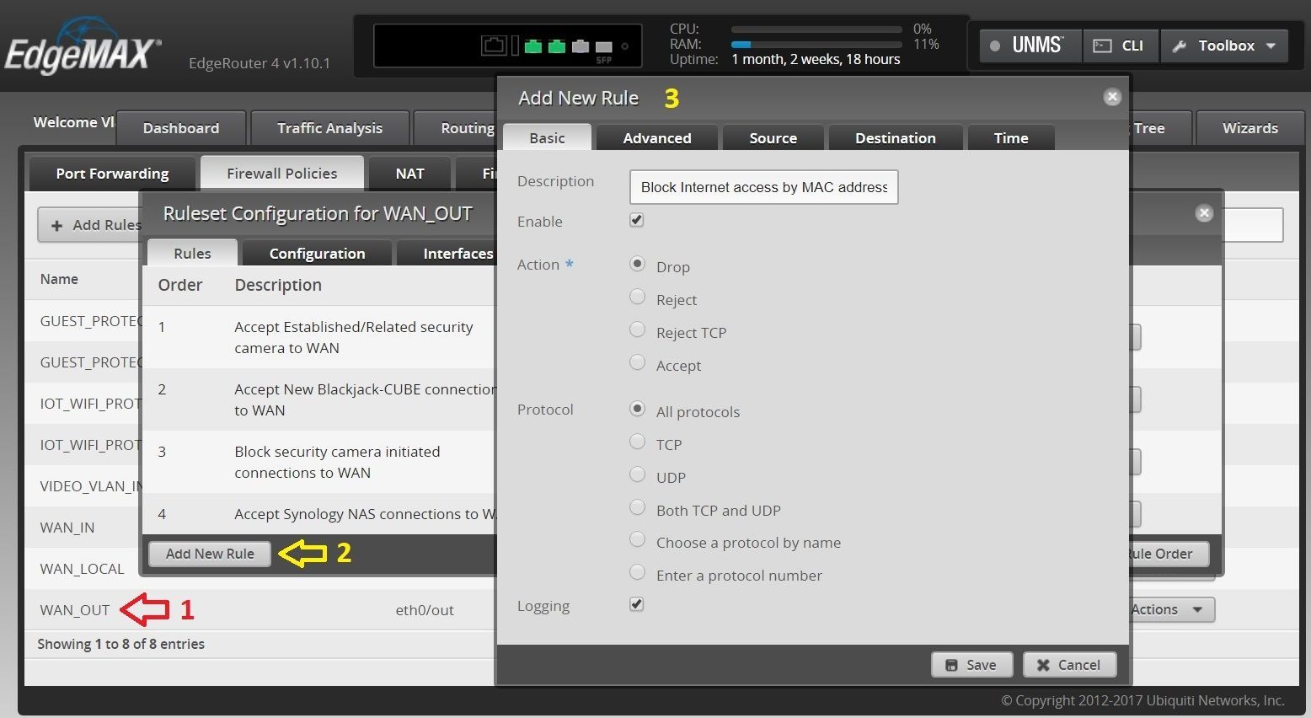Click the Description text field
Screen dimensions: 1311x718
(763, 187)
